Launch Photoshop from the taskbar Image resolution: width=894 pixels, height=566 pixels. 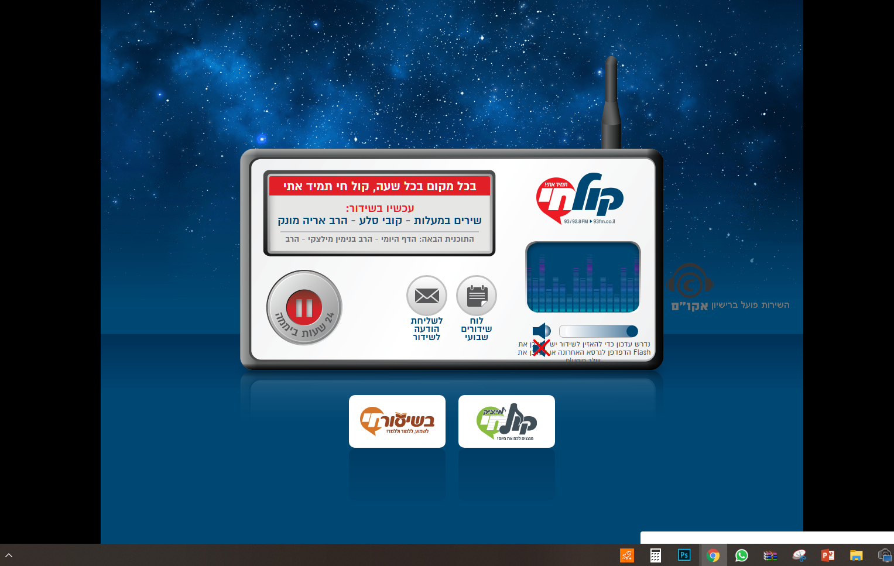pos(684,555)
